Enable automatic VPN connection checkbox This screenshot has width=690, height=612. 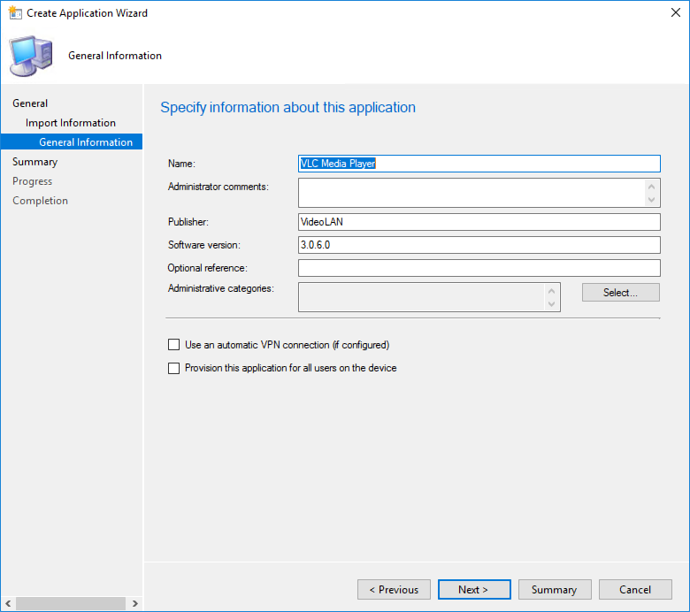click(x=173, y=345)
